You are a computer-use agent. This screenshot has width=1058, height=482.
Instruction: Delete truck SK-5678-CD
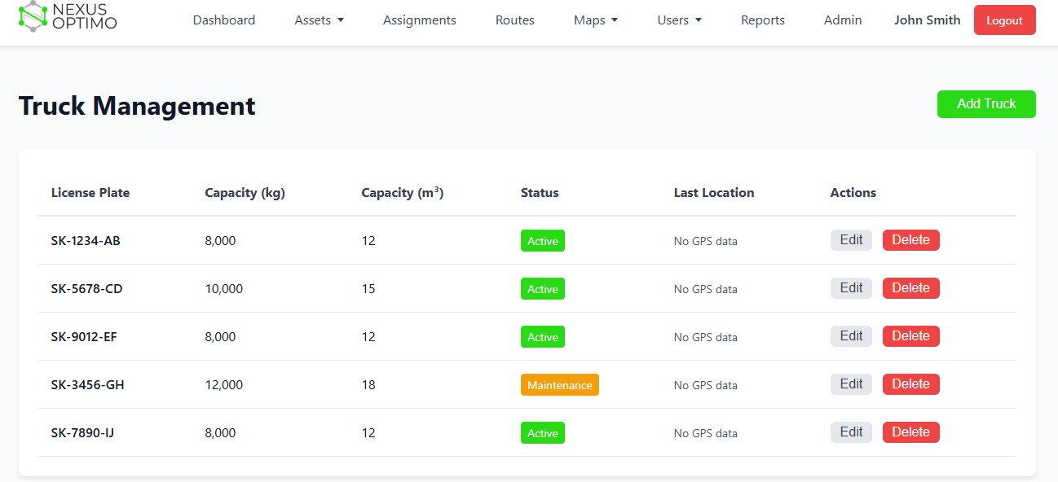click(x=911, y=288)
